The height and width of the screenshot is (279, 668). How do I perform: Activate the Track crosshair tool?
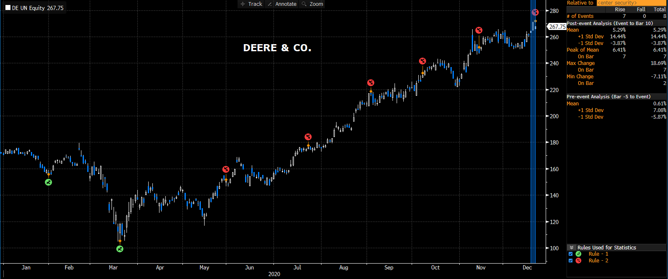[251, 4]
